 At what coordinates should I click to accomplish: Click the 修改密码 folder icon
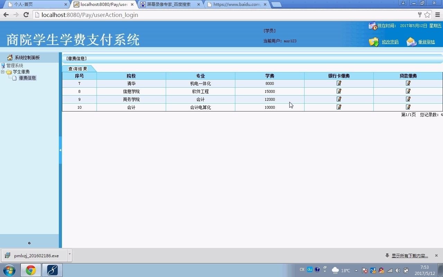pos(374,42)
